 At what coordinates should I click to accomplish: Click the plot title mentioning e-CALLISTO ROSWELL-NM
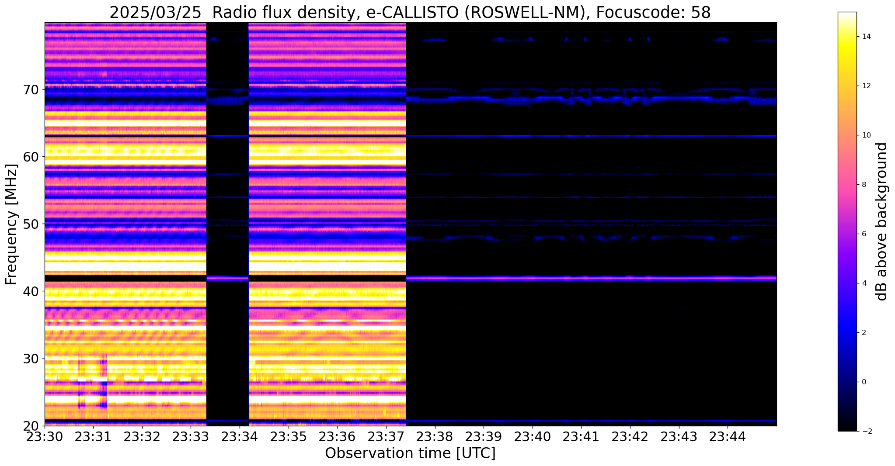[410, 12]
